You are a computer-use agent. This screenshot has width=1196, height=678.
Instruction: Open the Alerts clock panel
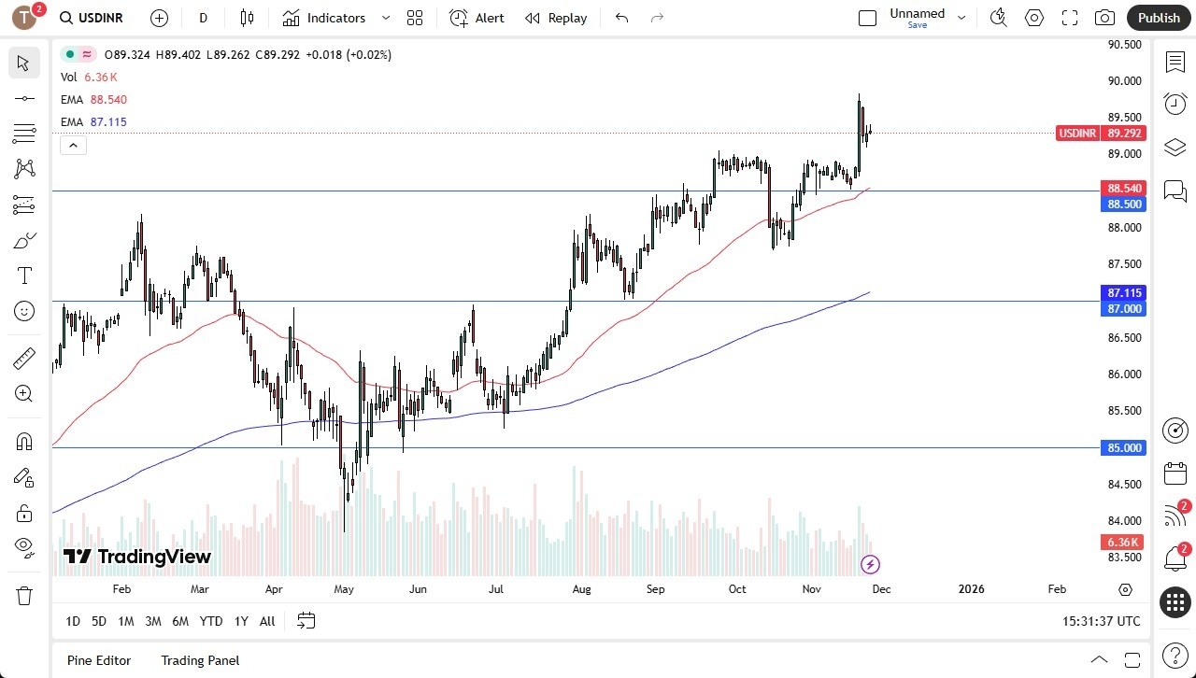1175,104
